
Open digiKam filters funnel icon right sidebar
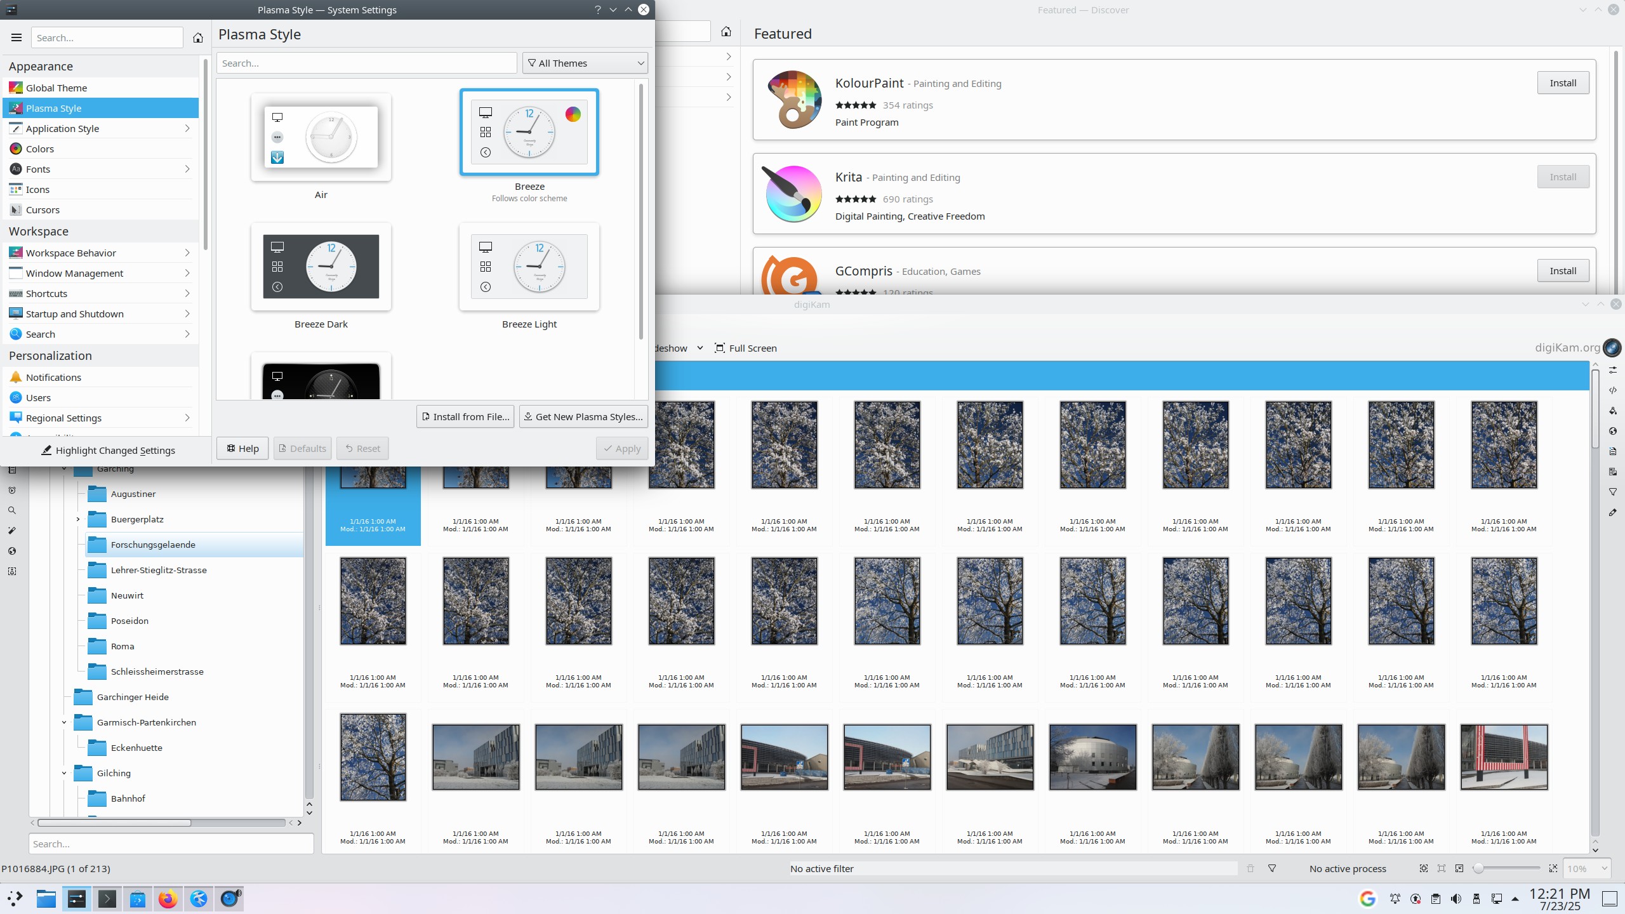1613,492
